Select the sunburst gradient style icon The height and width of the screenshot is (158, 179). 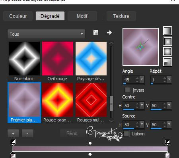pos(167,52)
